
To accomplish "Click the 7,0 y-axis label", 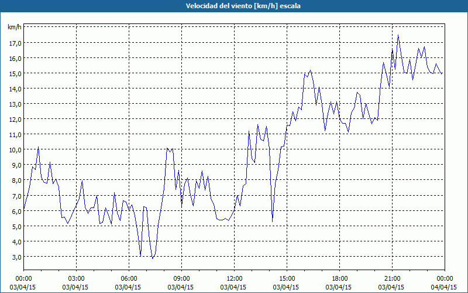I will (17, 196).
